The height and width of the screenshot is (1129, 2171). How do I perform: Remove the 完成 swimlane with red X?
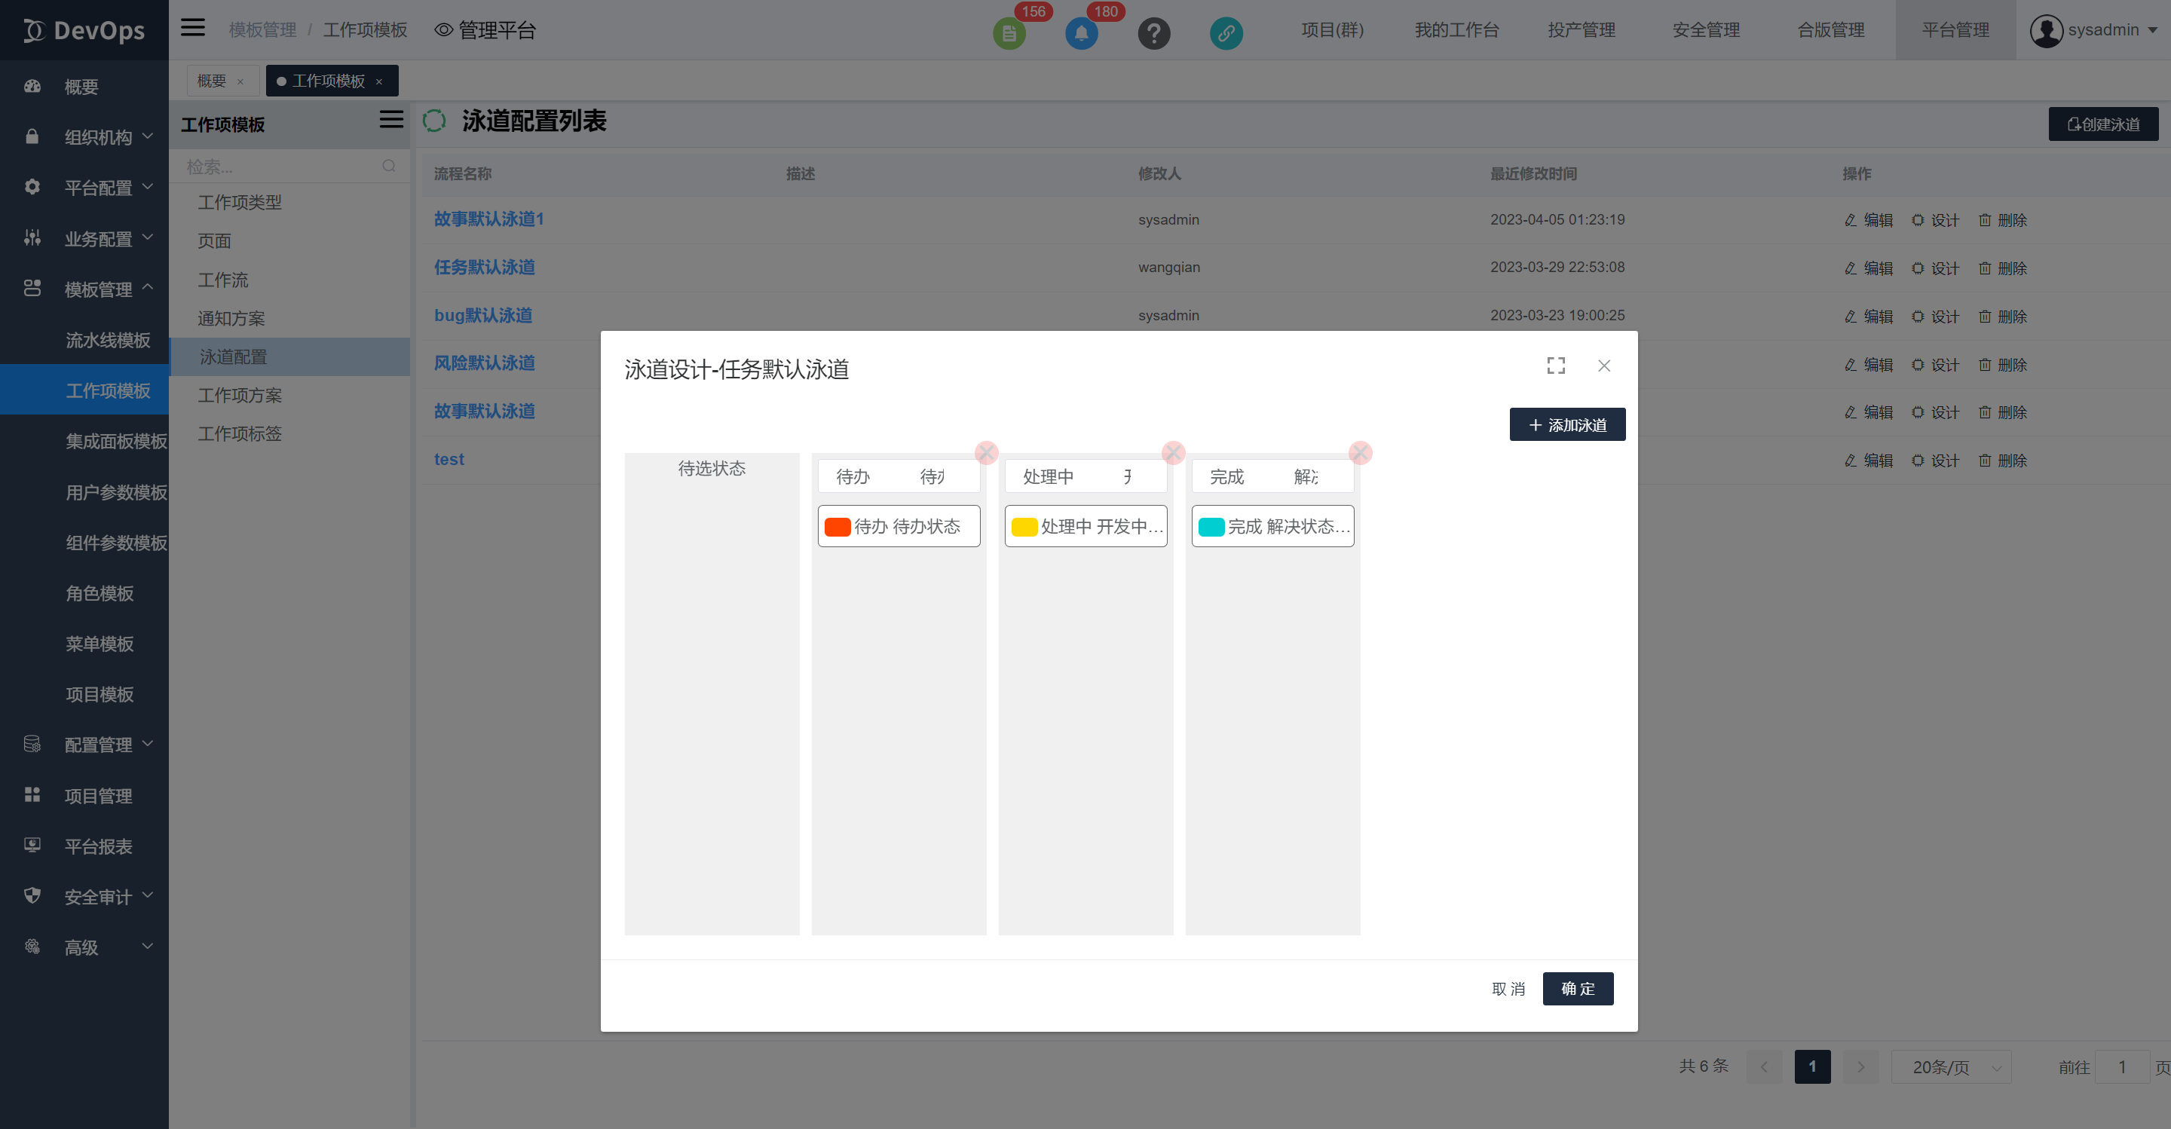point(1359,452)
